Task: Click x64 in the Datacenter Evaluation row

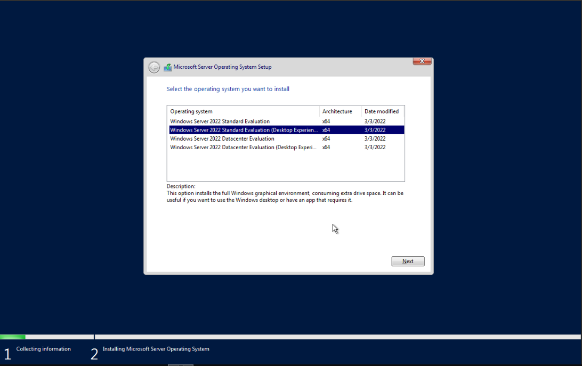Action: tap(326, 139)
